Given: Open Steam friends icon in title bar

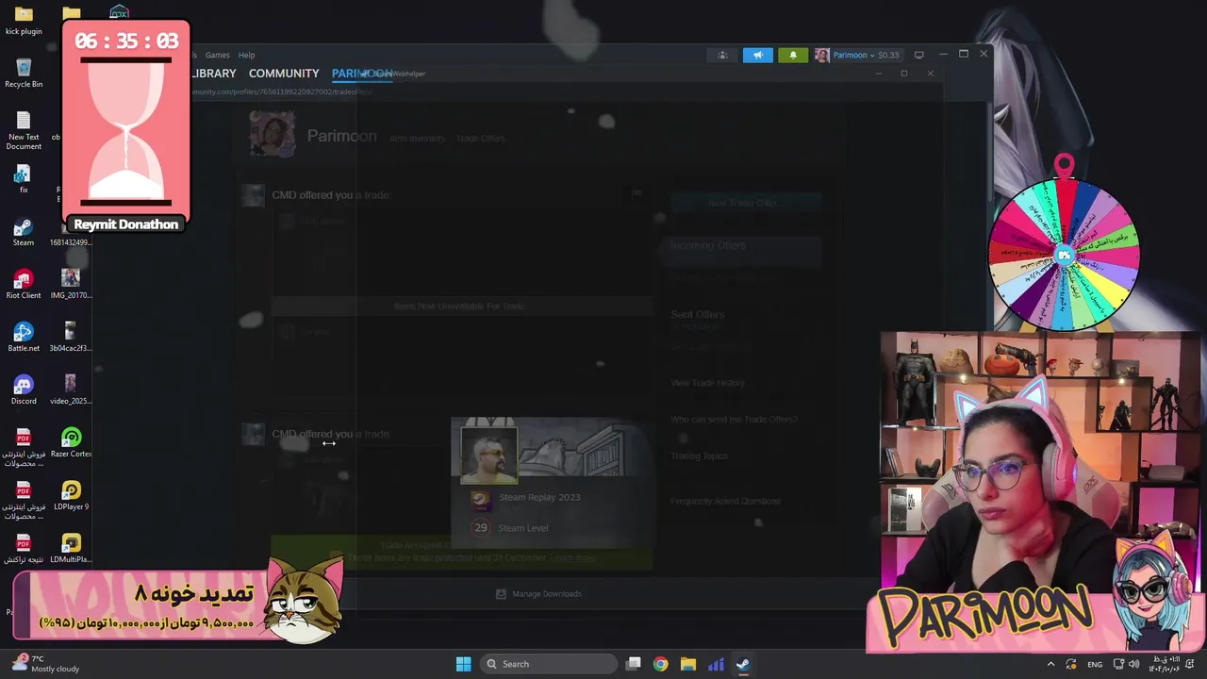Looking at the screenshot, I should tap(722, 55).
